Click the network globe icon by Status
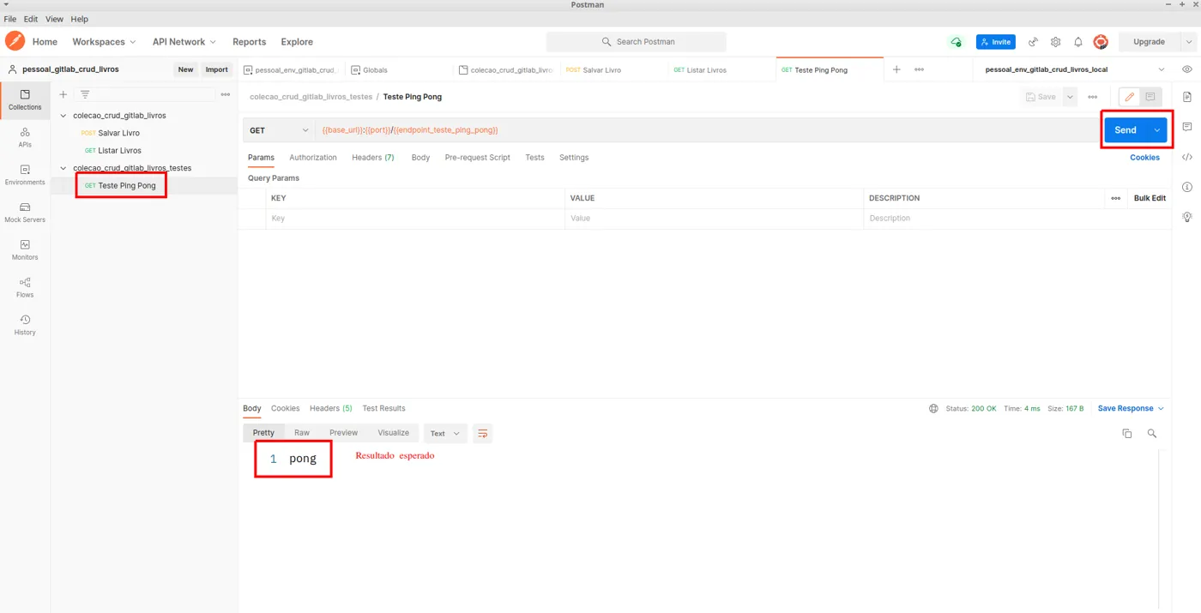The image size is (1201, 613). [933, 409]
